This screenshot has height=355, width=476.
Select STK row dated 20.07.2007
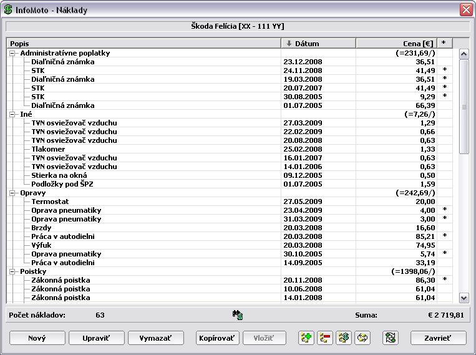230,88
